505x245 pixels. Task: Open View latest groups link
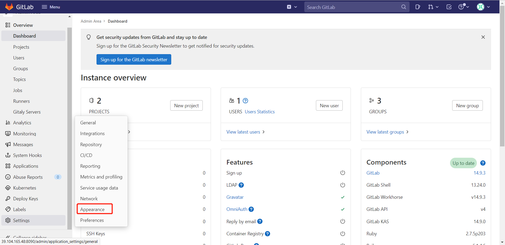point(387,132)
